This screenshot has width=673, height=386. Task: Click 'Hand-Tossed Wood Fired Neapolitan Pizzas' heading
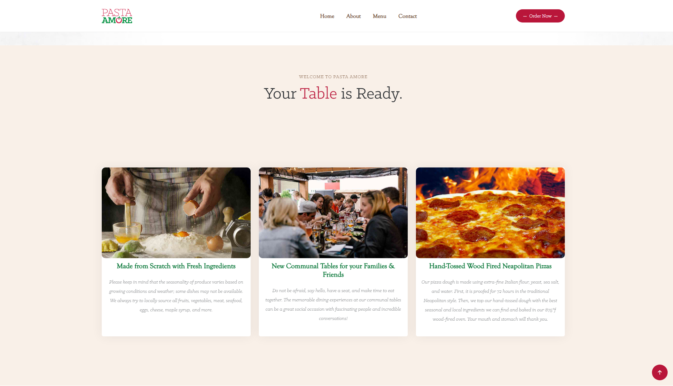pos(490,266)
